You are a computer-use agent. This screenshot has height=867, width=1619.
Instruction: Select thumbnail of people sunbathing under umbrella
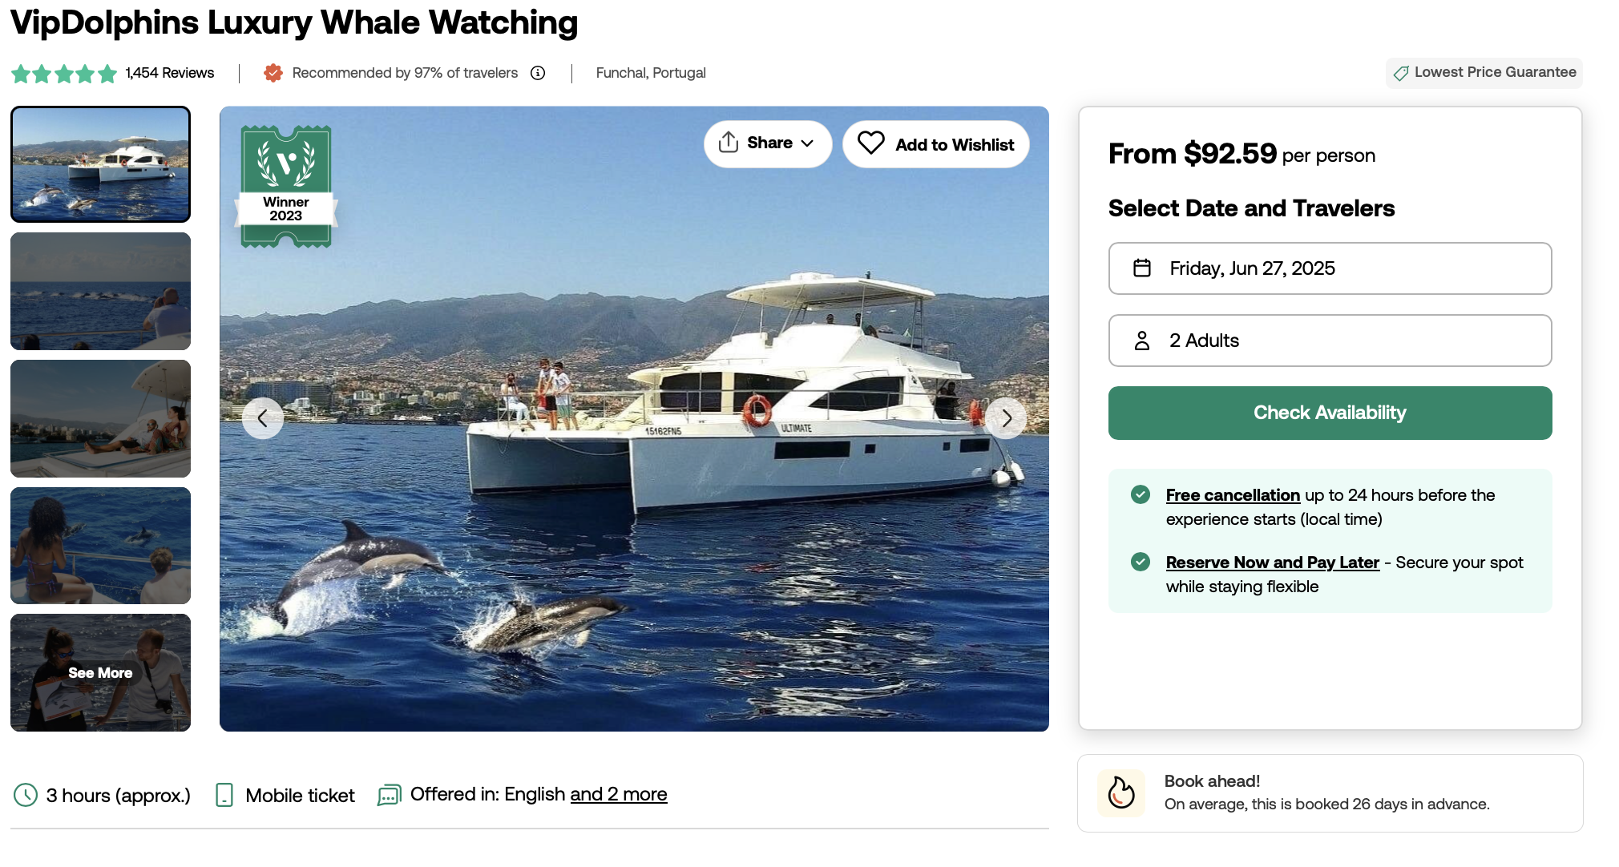coord(101,418)
